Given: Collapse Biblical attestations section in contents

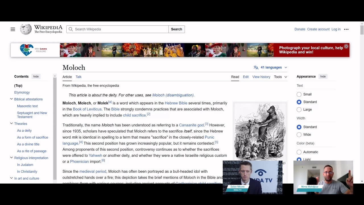Looking at the screenshot, I should point(11,99).
